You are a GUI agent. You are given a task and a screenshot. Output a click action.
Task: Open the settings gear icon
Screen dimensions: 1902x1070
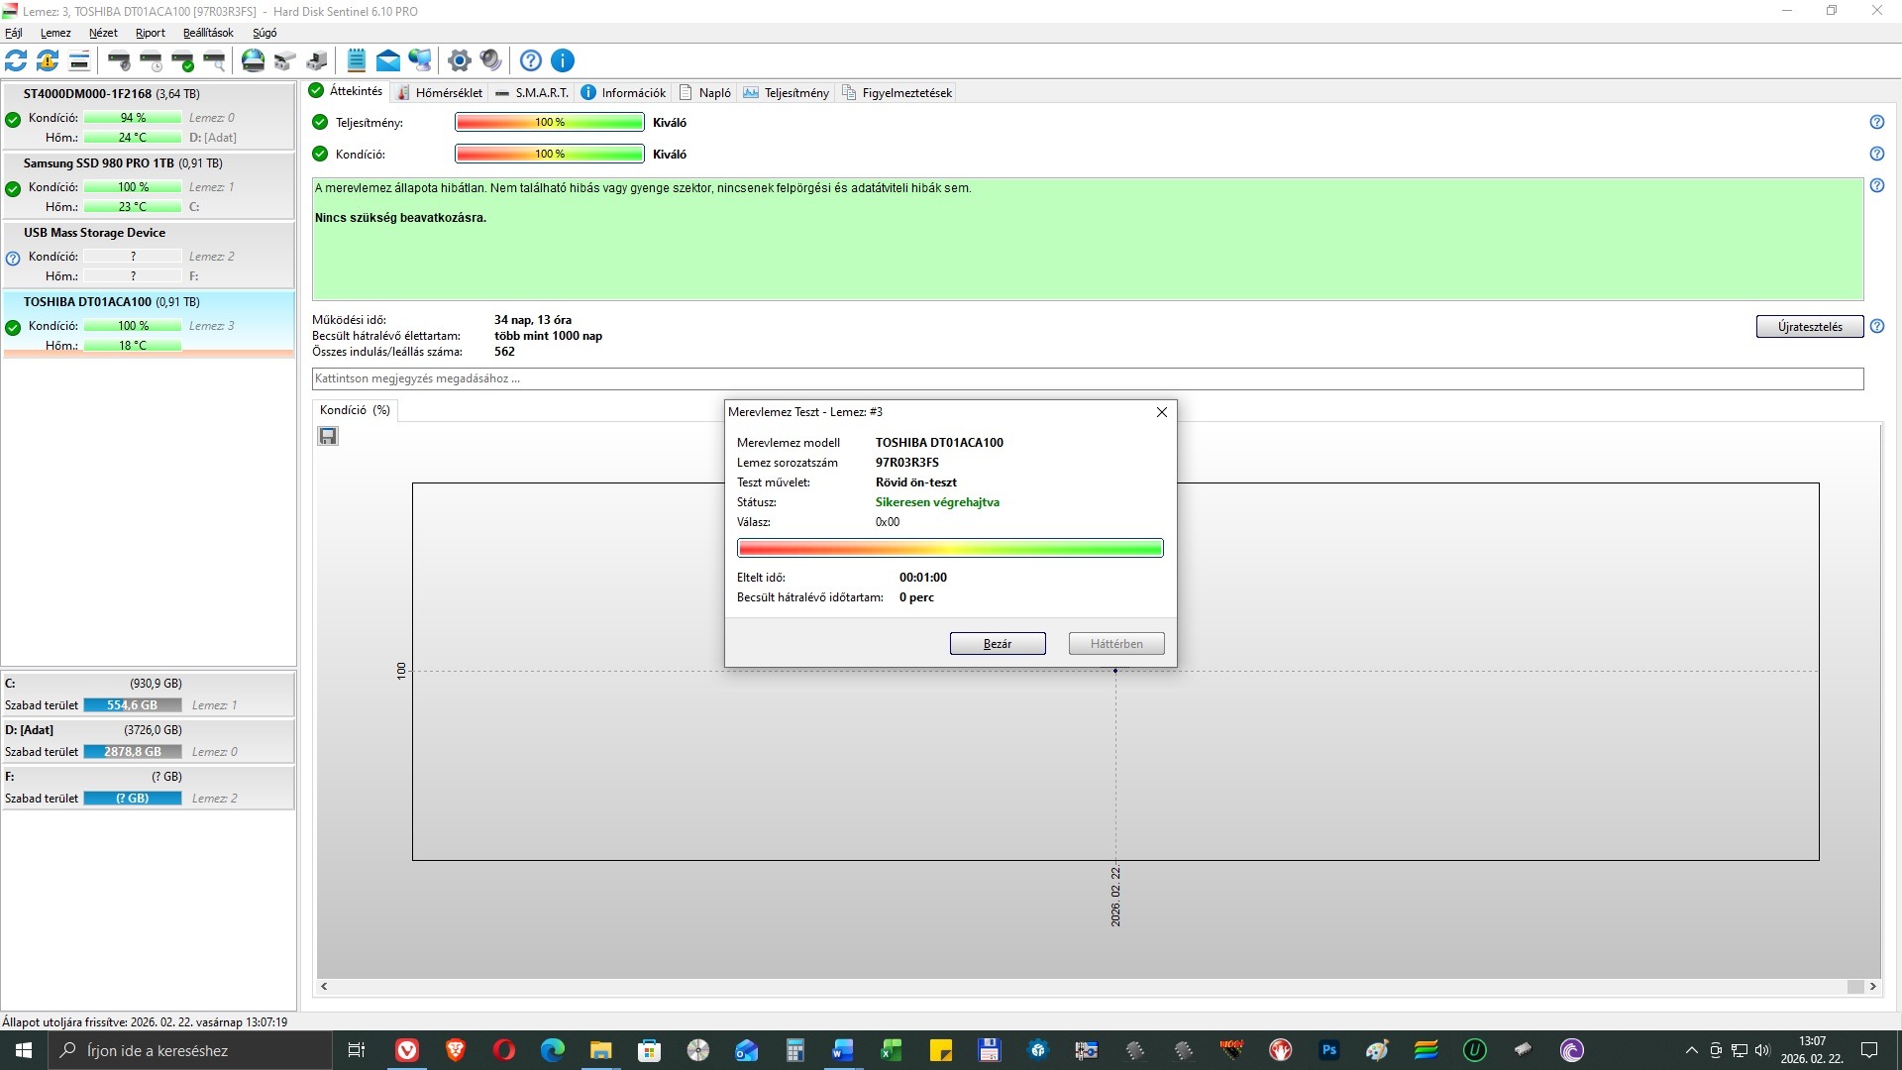(459, 60)
